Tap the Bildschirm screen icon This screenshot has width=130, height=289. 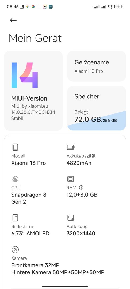tap(15, 218)
